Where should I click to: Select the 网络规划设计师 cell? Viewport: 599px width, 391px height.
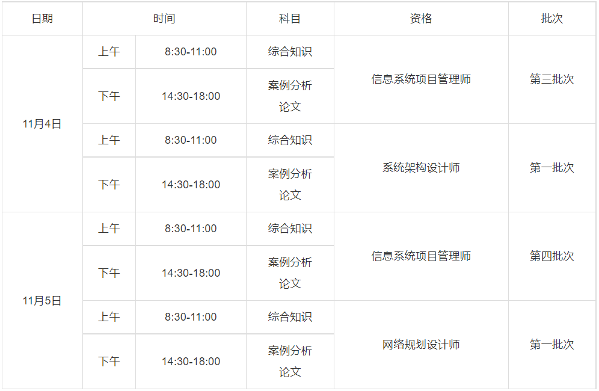421,345
